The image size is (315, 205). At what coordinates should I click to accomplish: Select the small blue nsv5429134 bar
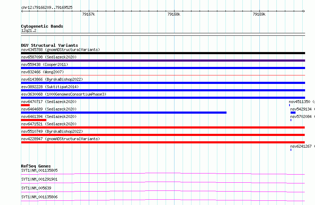click(293, 113)
